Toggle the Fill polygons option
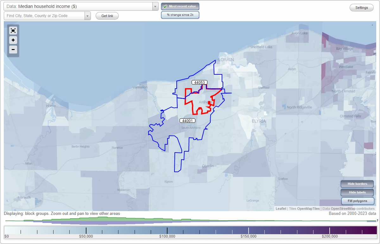Image resolution: width=380 pixels, height=244 pixels. 358,201
